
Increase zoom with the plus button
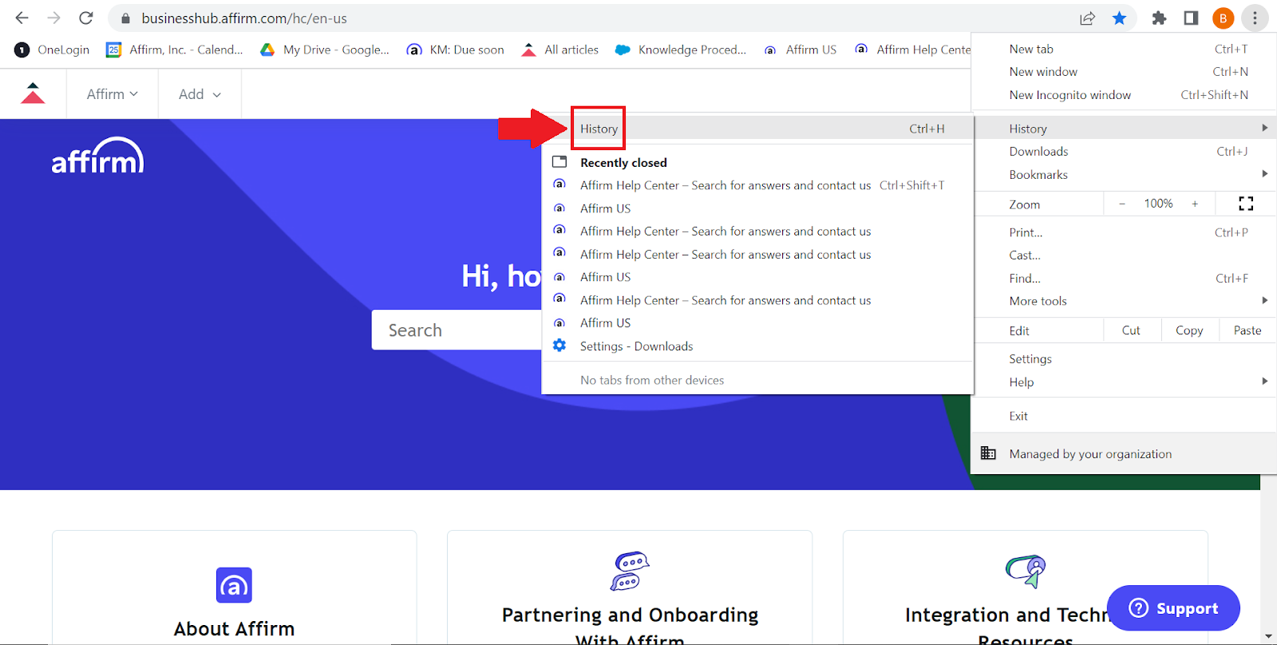click(1195, 204)
